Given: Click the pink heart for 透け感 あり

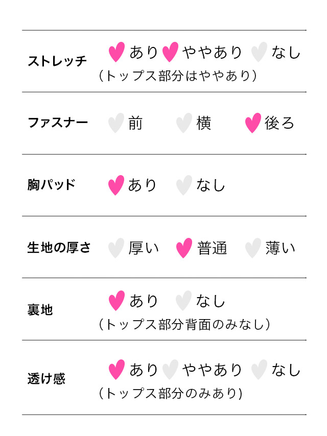Looking at the screenshot, I should tap(117, 370).
